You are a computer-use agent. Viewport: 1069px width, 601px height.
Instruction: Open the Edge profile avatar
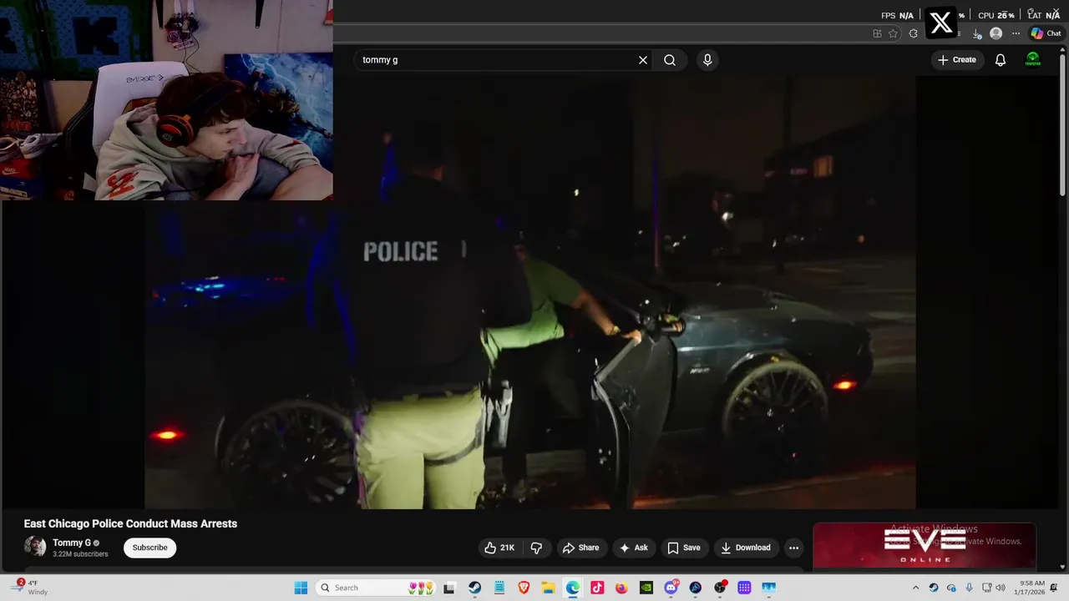point(996,33)
